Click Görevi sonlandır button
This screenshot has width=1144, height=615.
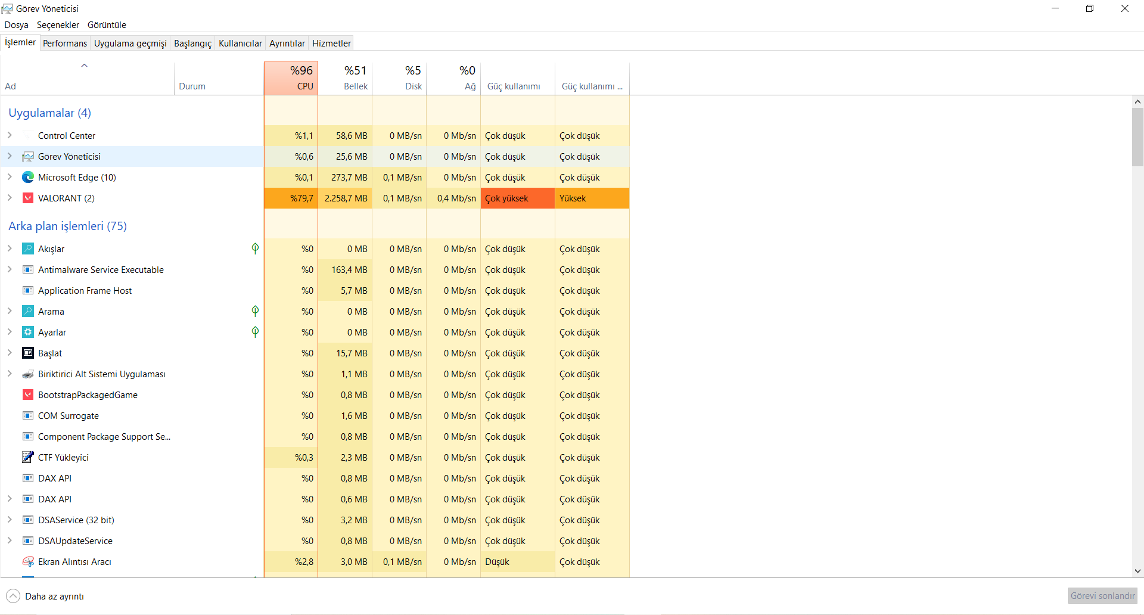point(1102,596)
